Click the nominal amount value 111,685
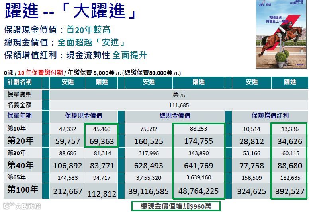The height and width of the screenshot is (212, 309). [x=179, y=105]
